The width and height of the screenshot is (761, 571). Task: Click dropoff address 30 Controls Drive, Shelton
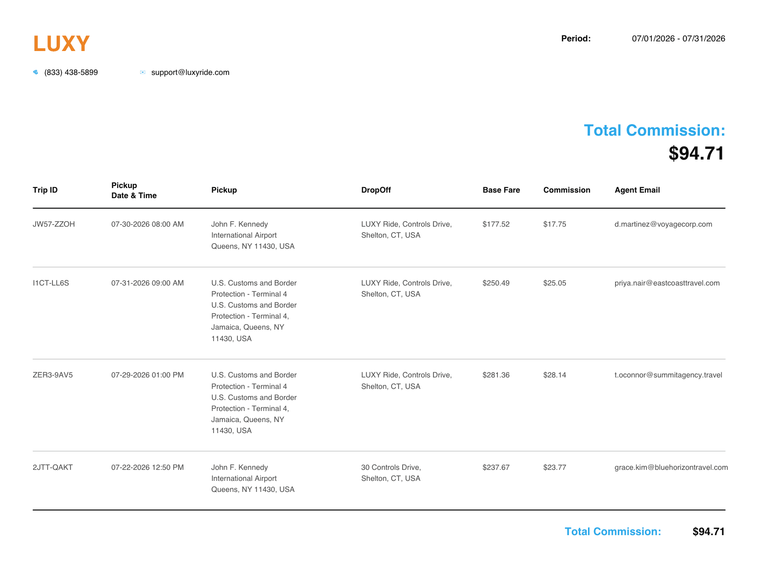click(391, 473)
